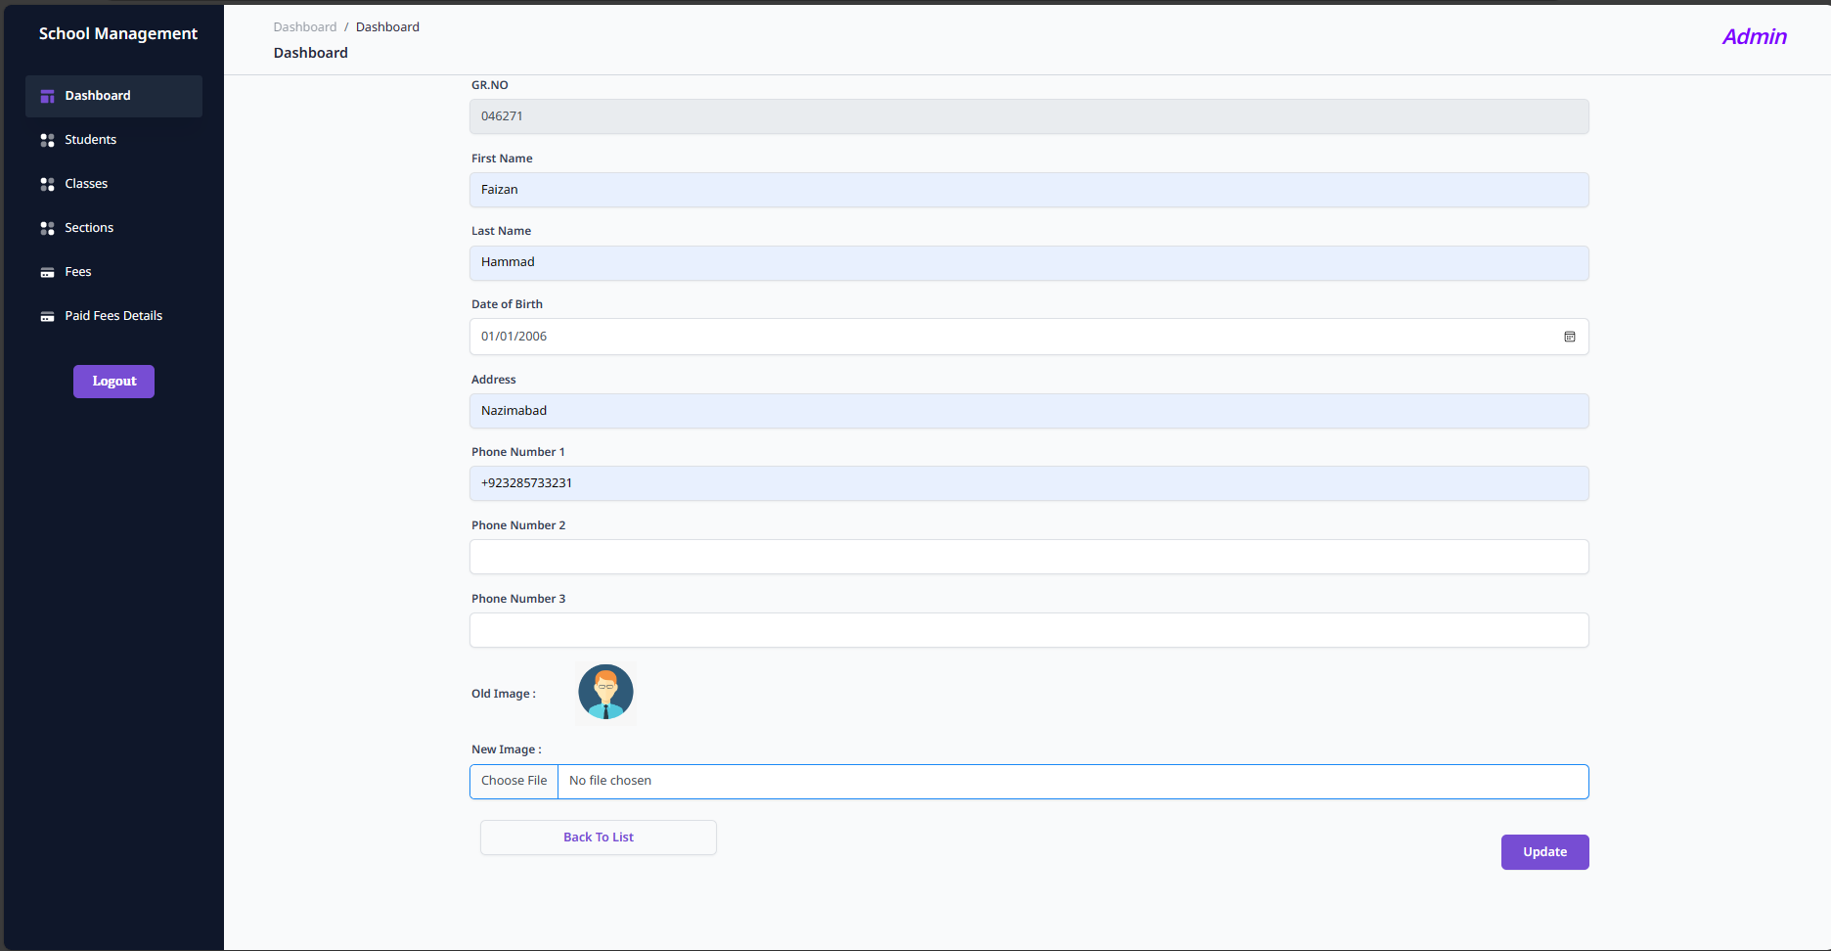The image size is (1831, 951).
Task: Click the Classes sidebar icon
Action: [47, 184]
